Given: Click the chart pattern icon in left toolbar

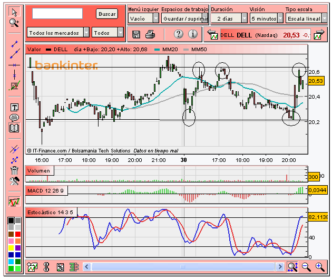Looking at the screenshot, I should pos(14,202).
